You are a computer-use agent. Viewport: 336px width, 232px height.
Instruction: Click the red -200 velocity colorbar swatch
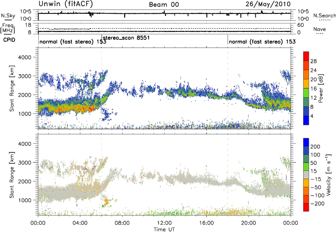coord(306,207)
